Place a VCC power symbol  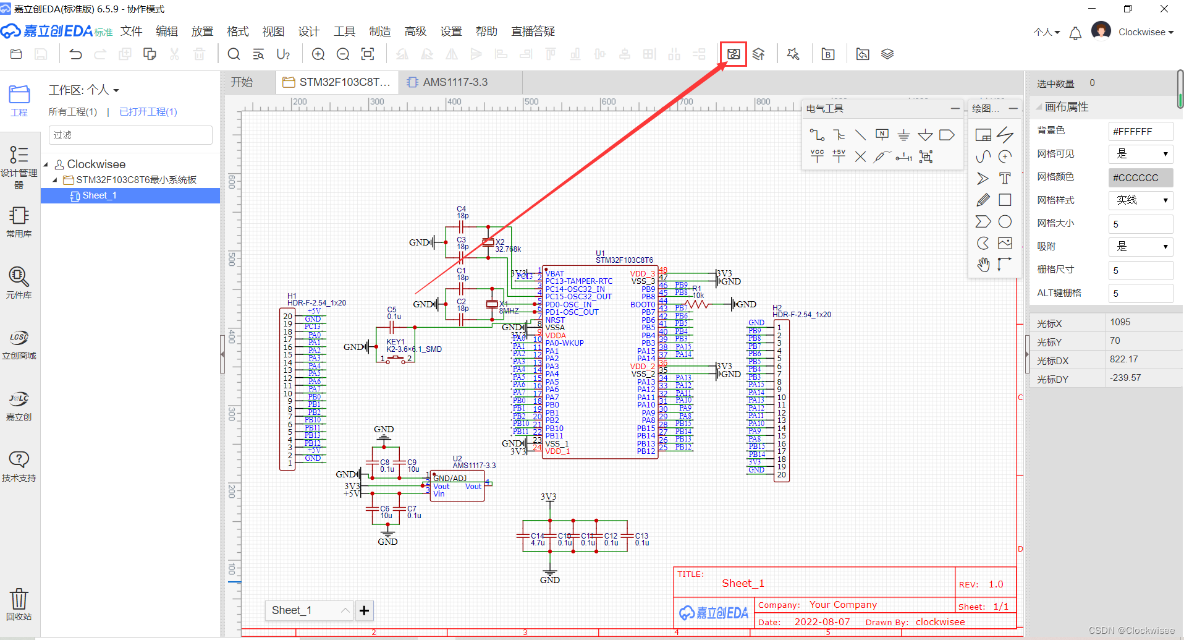click(x=817, y=156)
